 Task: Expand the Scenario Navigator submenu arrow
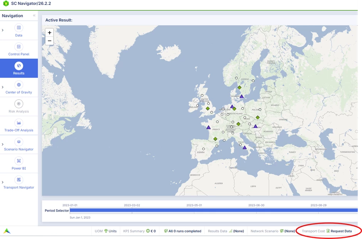[3, 144]
